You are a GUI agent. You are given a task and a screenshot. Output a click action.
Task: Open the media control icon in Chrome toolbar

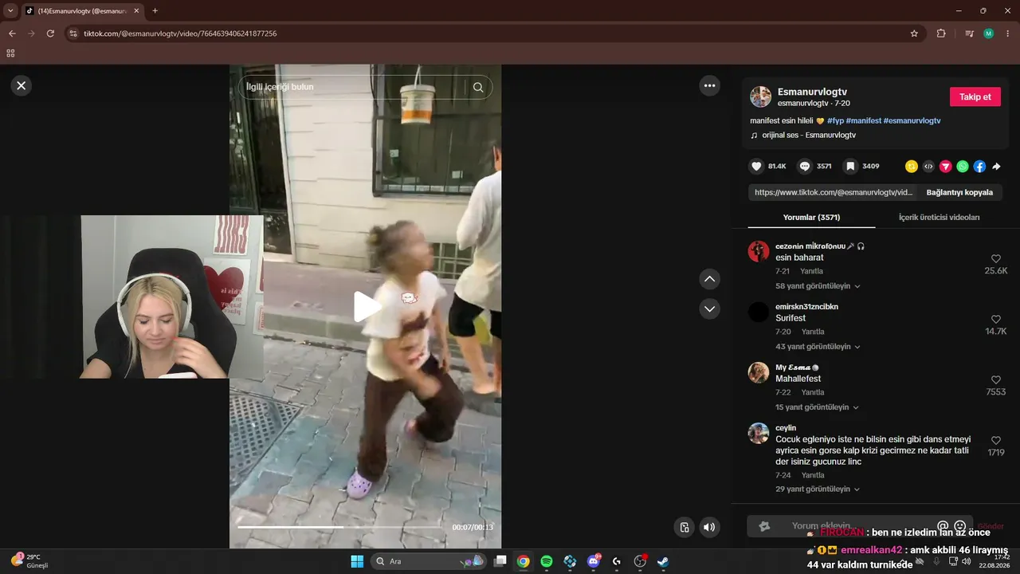[x=969, y=33]
